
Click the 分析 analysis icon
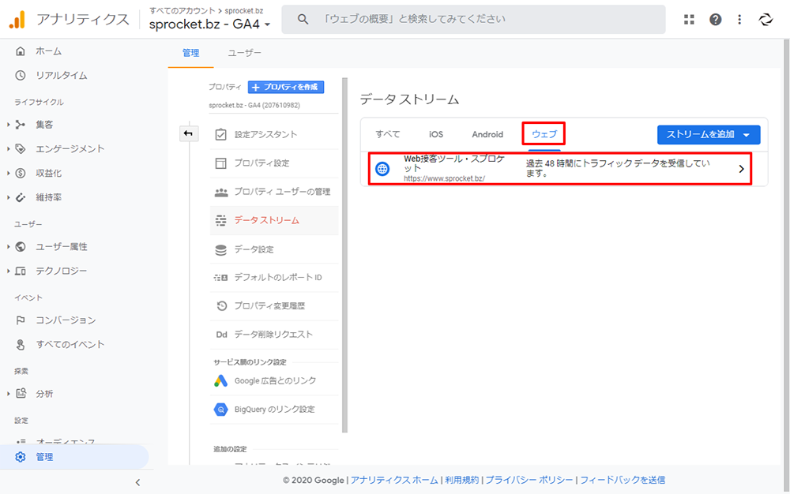click(x=21, y=393)
